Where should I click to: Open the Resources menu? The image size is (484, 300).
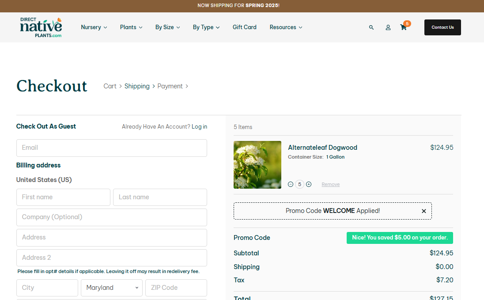(286, 27)
